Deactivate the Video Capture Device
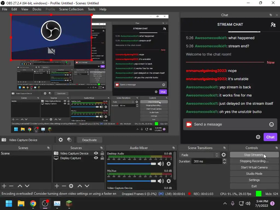Viewport: 280px width, 210px height. 89,140
